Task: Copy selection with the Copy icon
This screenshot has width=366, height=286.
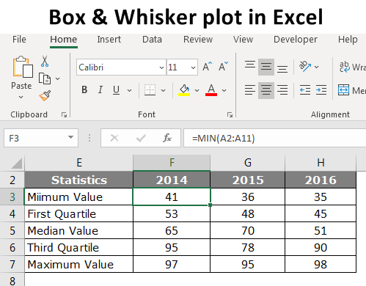Action: pyautogui.click(x=45, y=78)
